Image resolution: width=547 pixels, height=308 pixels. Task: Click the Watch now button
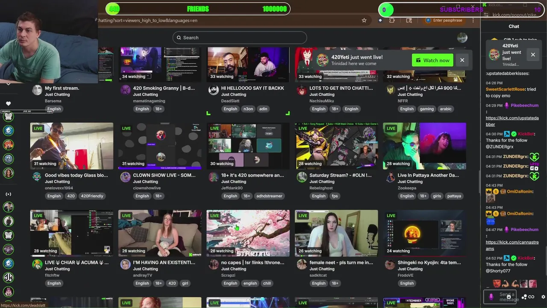tap(432, 60)
